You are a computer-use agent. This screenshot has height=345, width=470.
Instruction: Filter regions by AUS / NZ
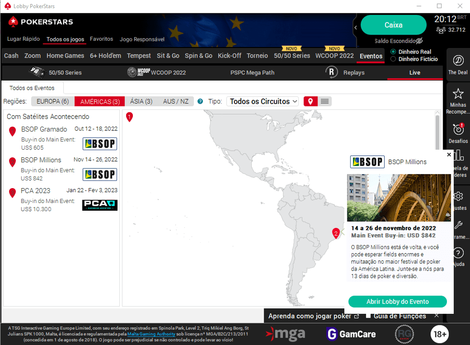[176, 101]
